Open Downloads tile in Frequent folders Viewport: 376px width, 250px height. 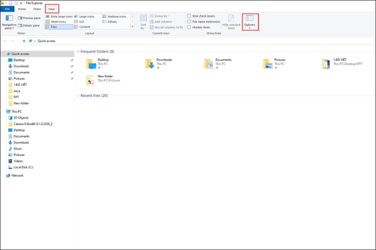[158, 64]
